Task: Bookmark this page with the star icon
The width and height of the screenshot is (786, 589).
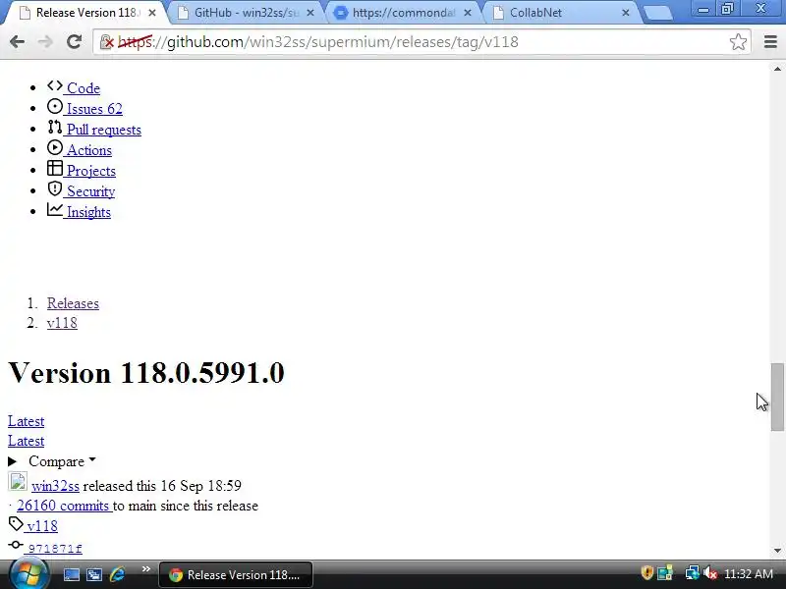Action: click(738, 42)
